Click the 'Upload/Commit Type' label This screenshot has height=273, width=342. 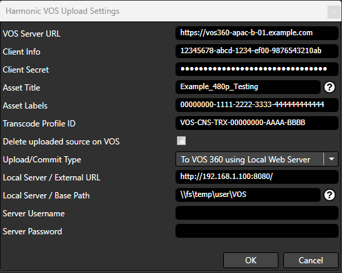(42, 160)
